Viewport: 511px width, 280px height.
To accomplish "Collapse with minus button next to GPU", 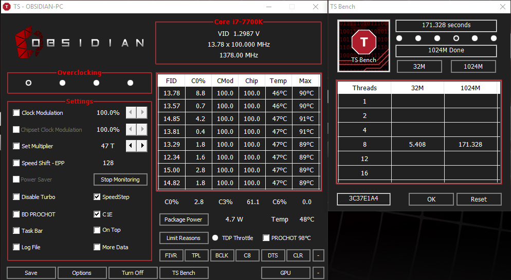I will coord(318,273).
